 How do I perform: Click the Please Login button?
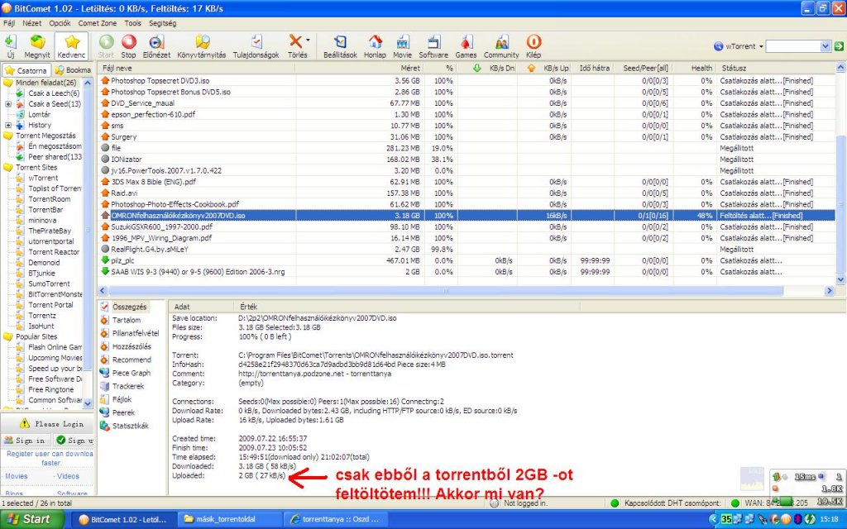click(x=52, y=424)
